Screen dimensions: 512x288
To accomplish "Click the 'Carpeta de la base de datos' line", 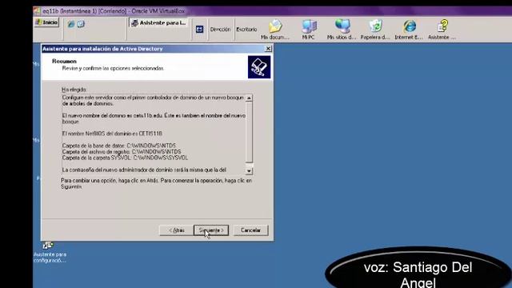I will click(119, 146).
